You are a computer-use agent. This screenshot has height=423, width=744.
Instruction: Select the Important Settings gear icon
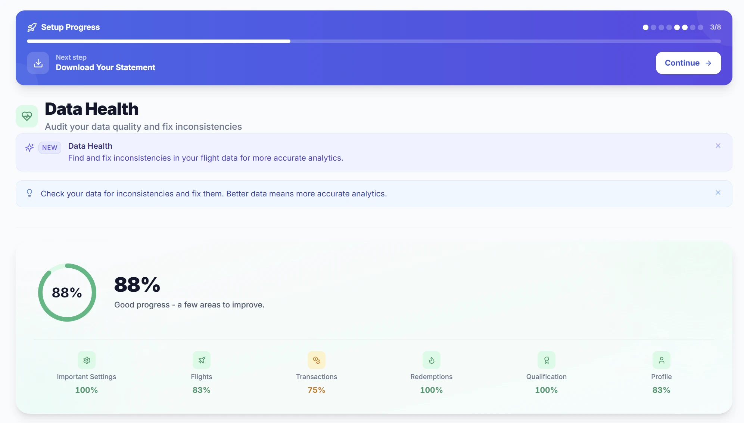click(x=86, y=360)
